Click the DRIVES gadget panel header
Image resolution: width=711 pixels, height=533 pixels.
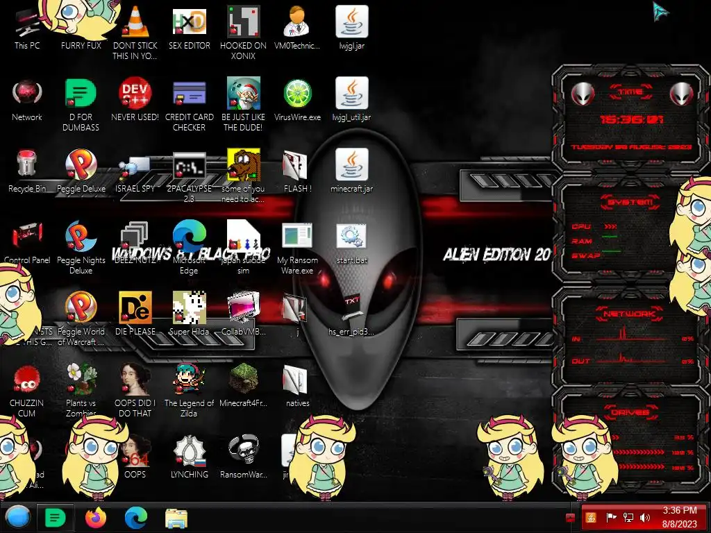click(x=630, y=412)
